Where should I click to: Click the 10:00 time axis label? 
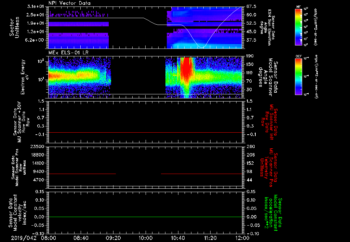146,238
